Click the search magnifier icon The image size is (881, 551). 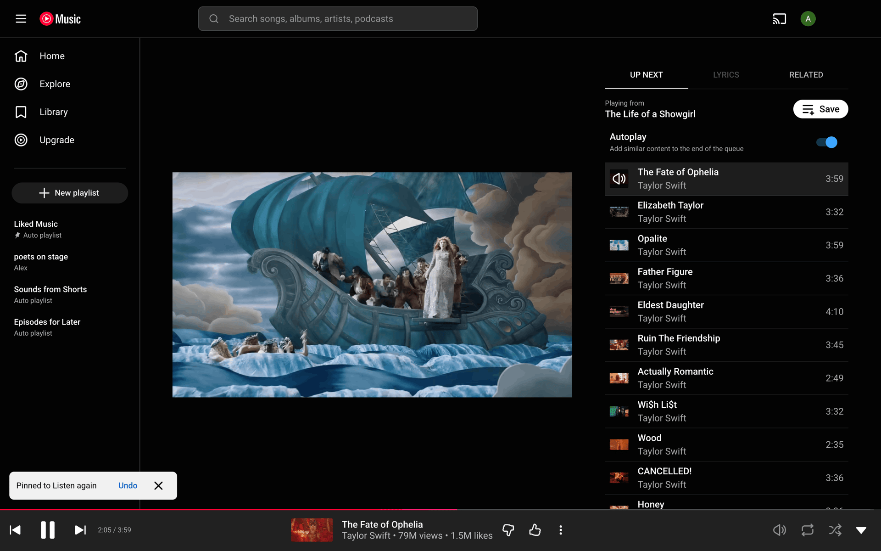[214, 19]
